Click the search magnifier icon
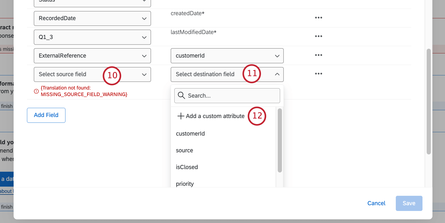Image resolution: width=445 pixels, height=223 pixels. 181,95
